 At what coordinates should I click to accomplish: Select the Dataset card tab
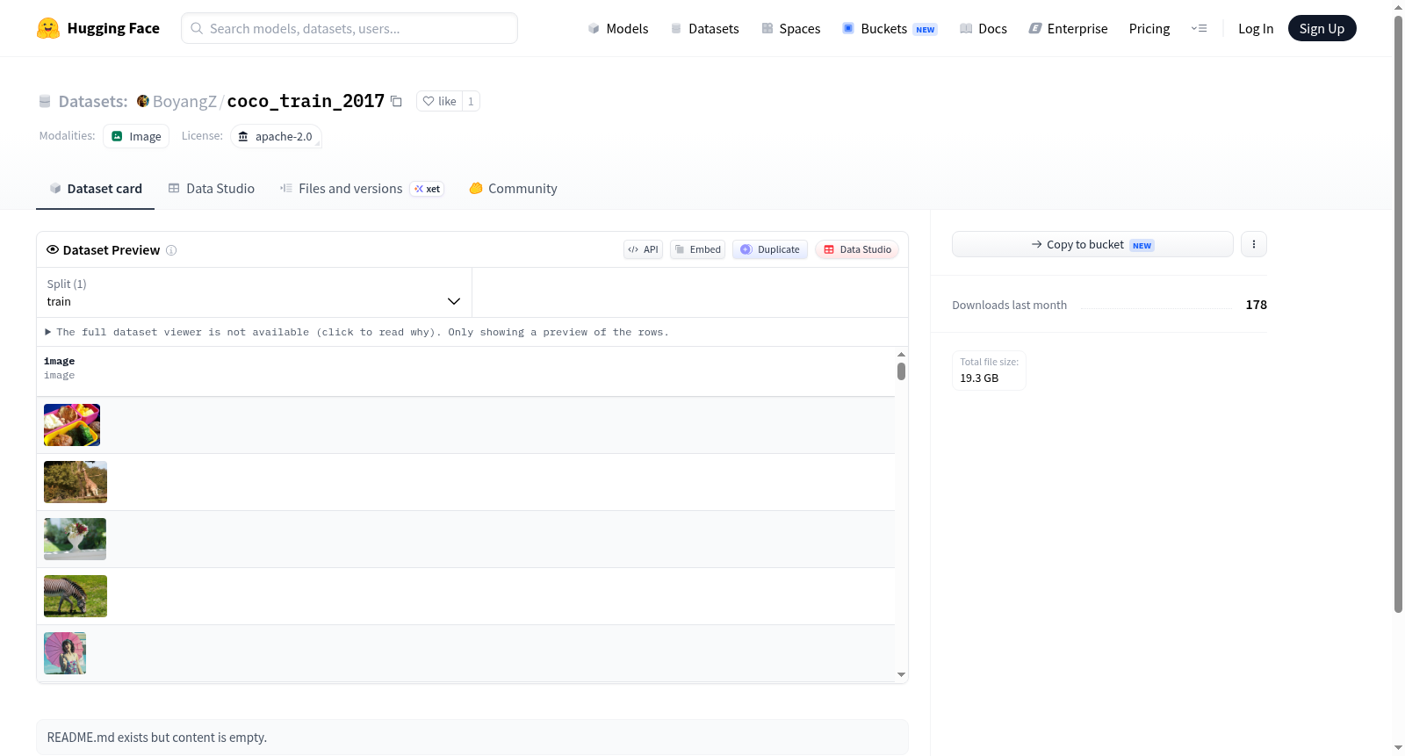coord(96,189)
